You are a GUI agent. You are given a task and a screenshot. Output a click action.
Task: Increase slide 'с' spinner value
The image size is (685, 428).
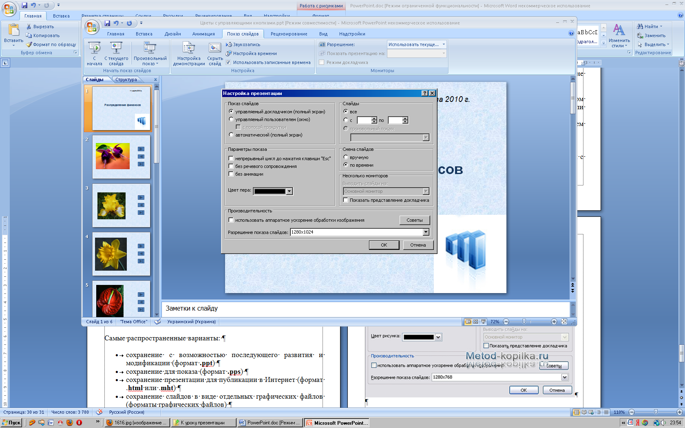tap(374, 119)
